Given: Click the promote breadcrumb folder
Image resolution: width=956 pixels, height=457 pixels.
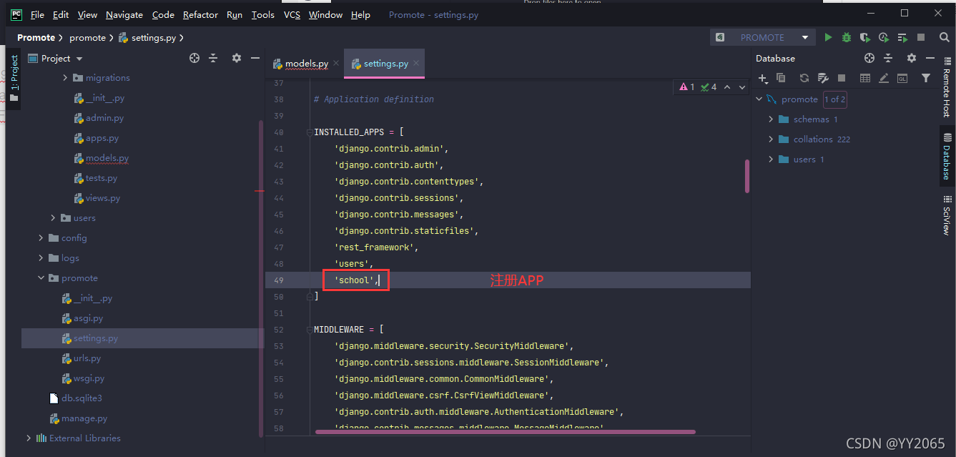Looking at the screenshot, I should 87,37.
